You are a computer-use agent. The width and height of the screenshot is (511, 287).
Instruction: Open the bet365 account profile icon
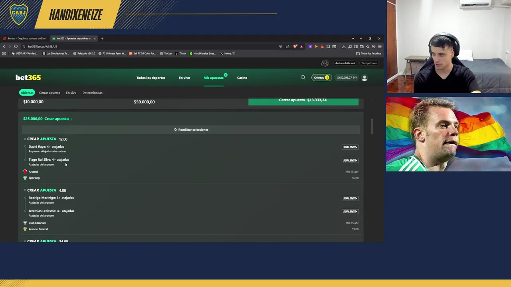tap(364, 78)
